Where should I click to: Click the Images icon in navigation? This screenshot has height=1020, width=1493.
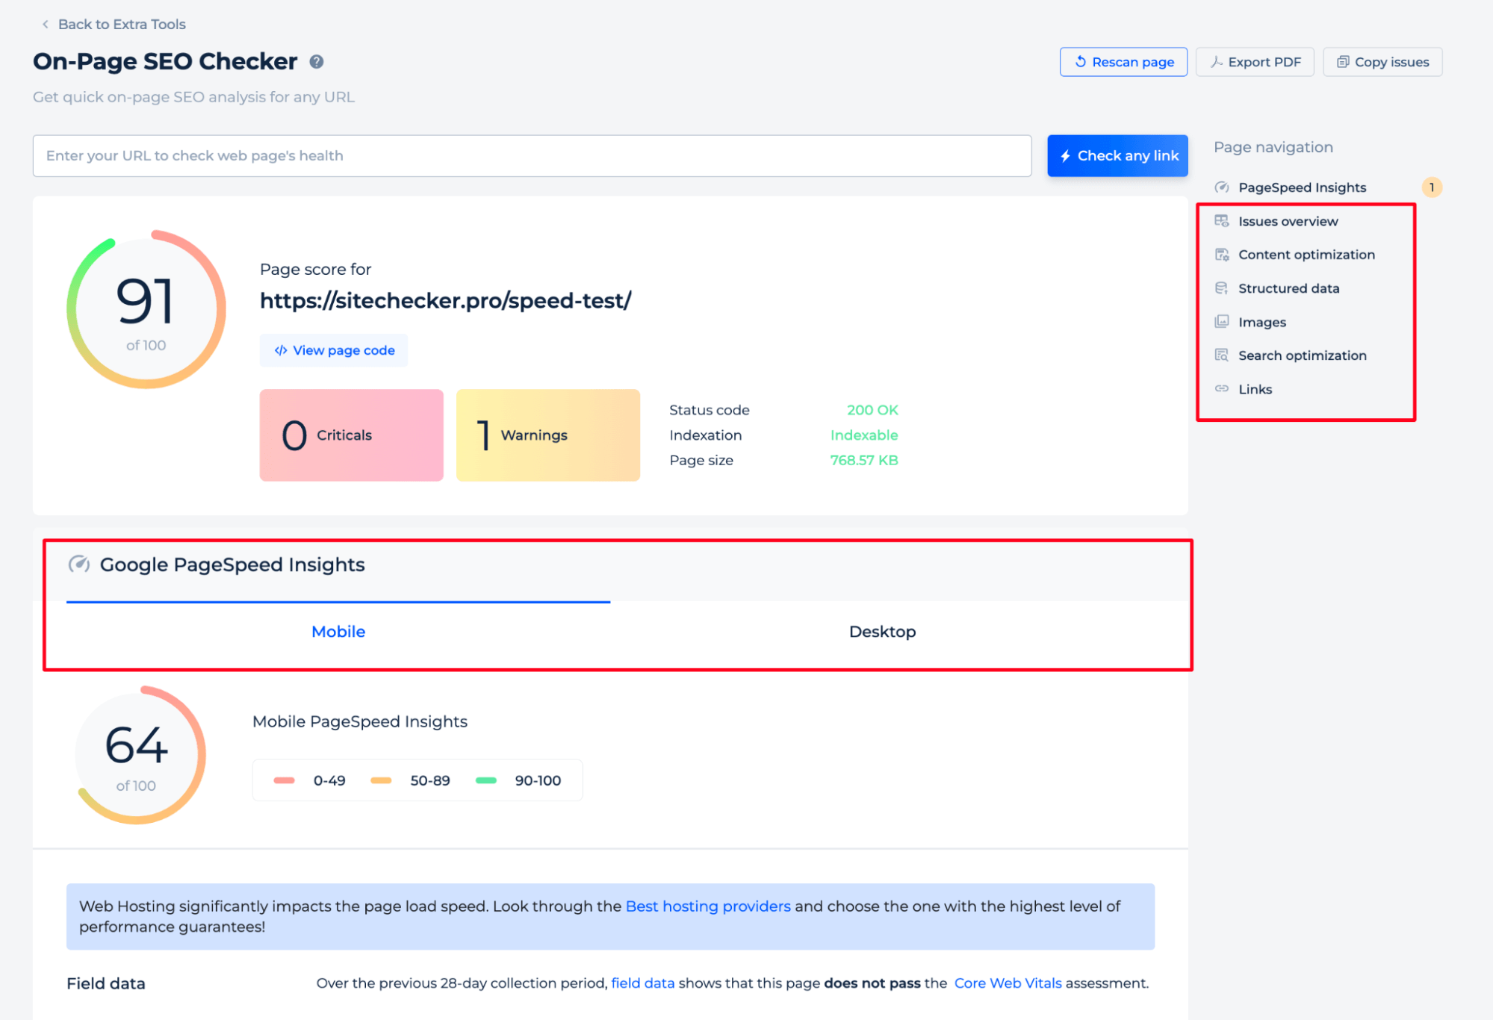coord(1222,322)
